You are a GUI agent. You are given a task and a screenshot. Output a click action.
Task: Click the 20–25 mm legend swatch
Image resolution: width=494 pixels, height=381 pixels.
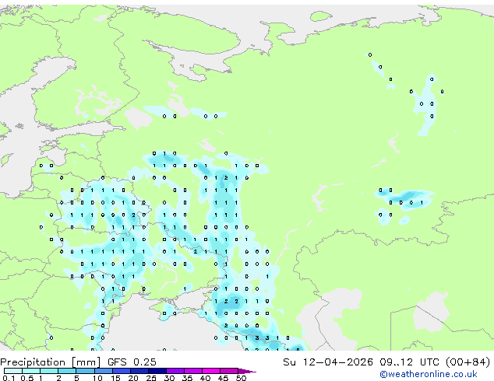coord(139,371)
